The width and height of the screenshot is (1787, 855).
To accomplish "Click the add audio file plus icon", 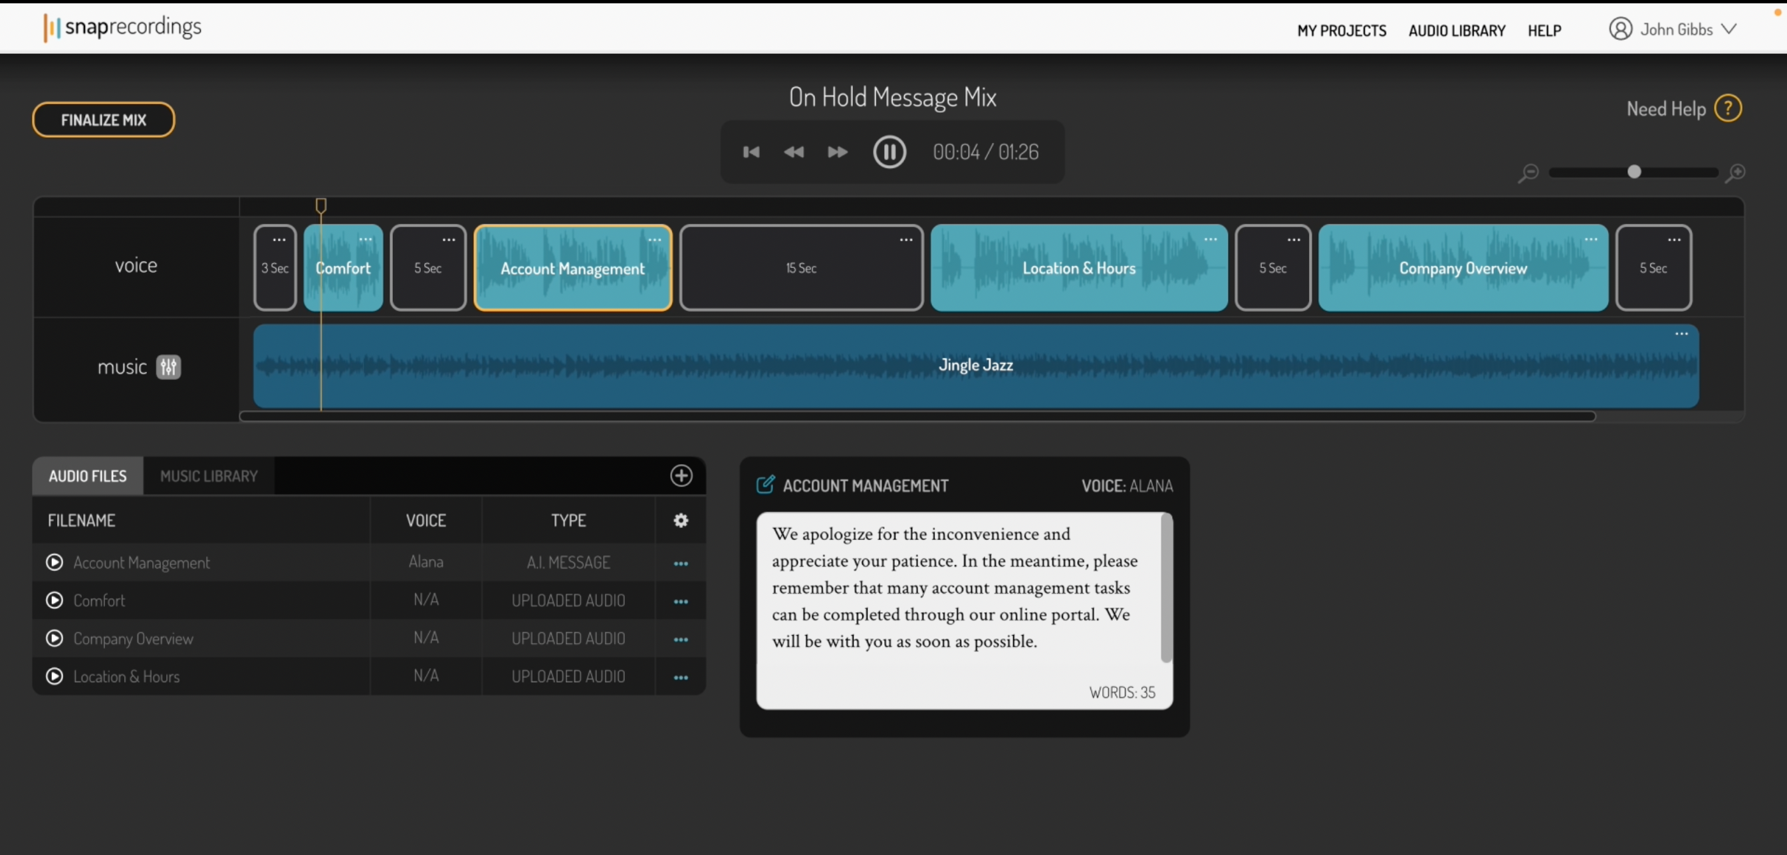I will click(681, 476).
